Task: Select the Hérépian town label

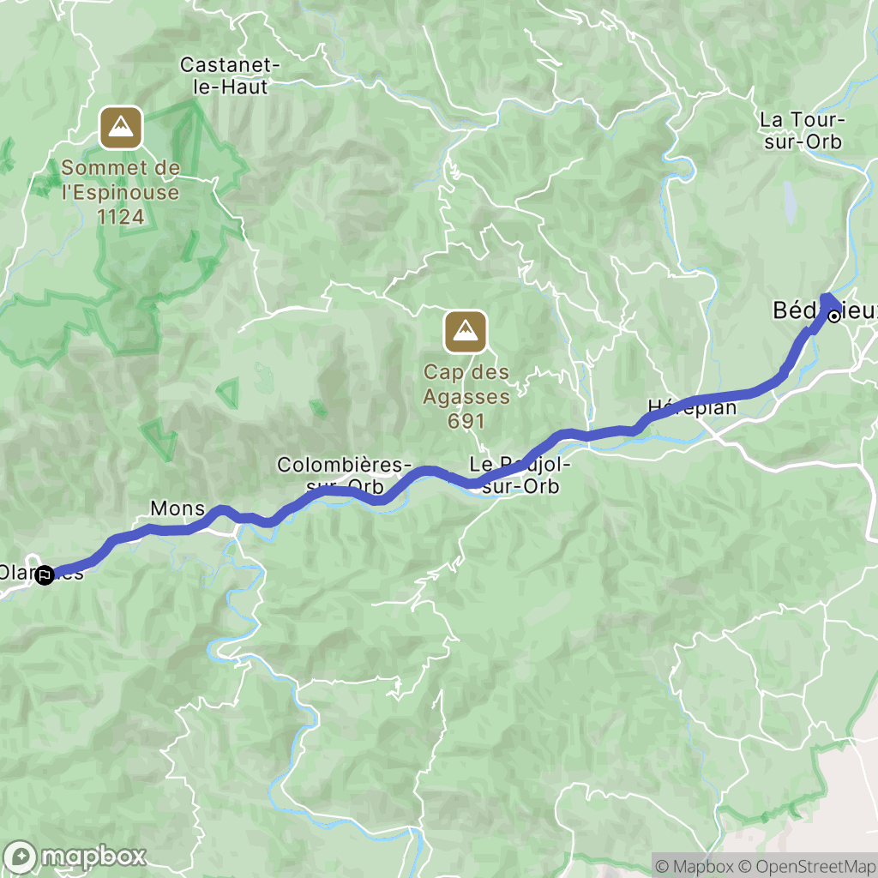Action: point(692,407)
